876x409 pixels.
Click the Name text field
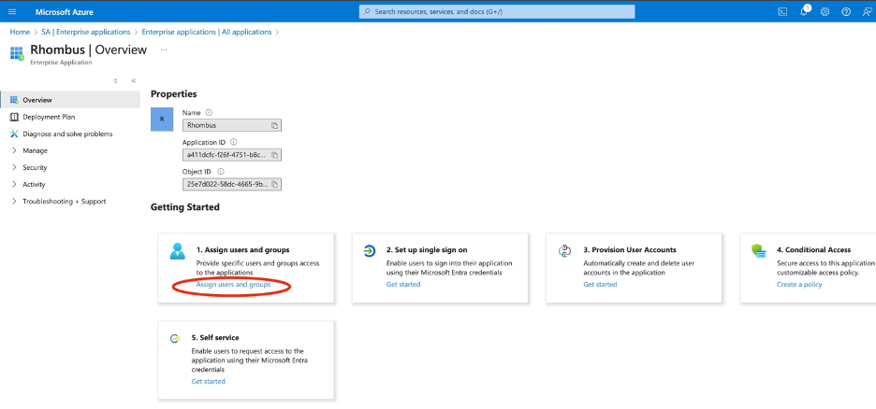click(232, 125)
